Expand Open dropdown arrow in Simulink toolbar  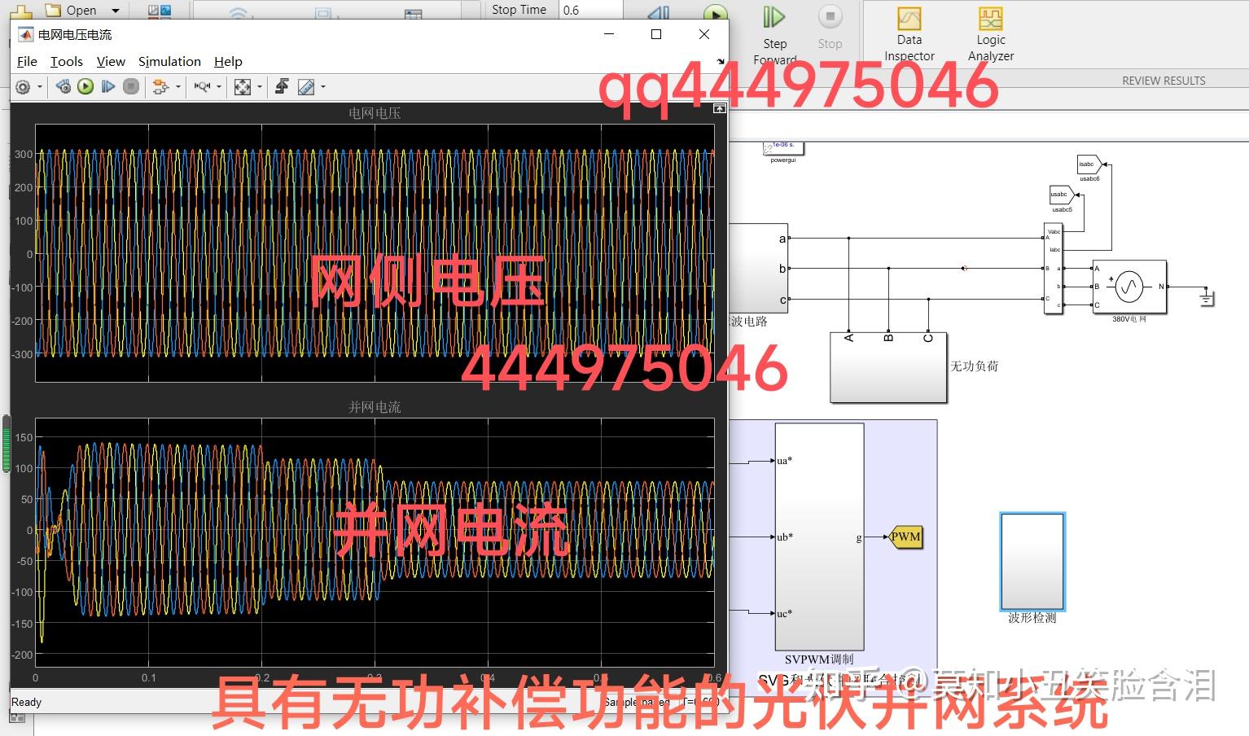point(115,11)
